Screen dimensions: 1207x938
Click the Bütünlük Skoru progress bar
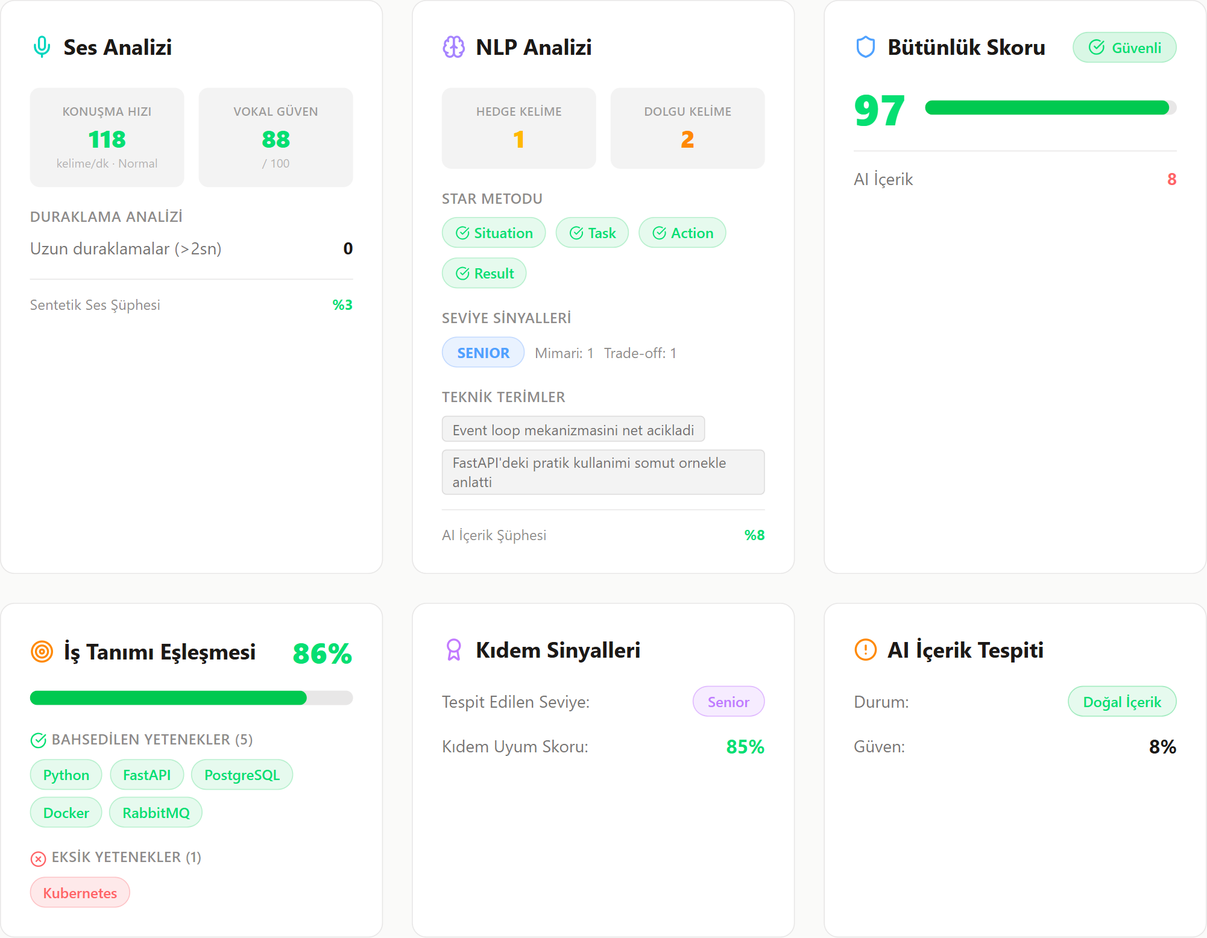1050,108
